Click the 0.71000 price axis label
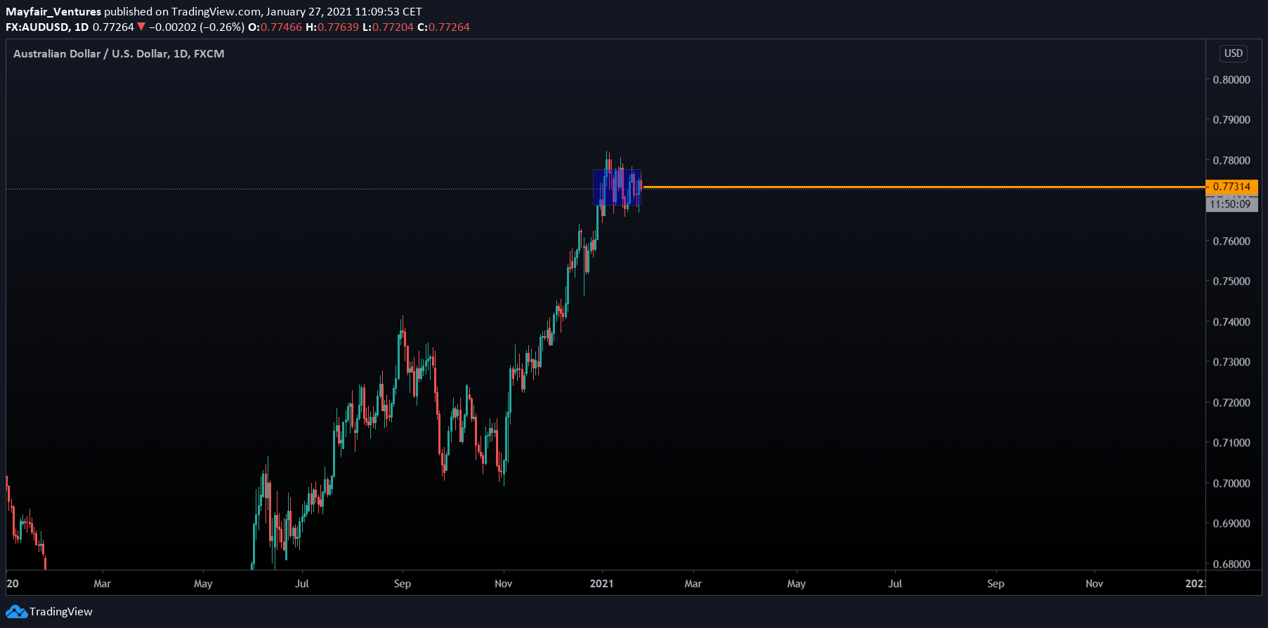This screenshot has height=628, width=1268. pyautogui.click(x=1231, y=443)
